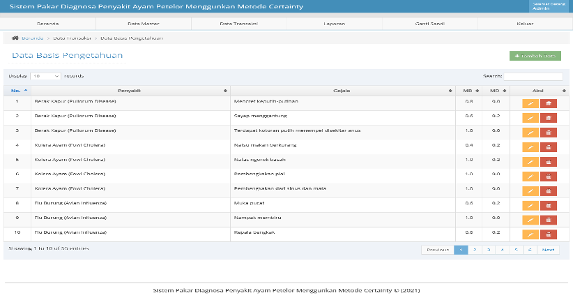Go to the Next page
The height and width of the screenshot is (300, 573).
click(548, 250)
